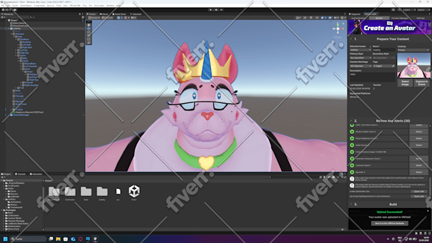Open File Explorer from the taskbar
Screen dimensions: 432x243
(58, 239)
